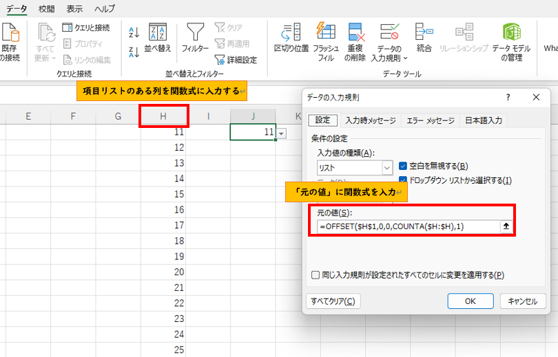Click 再適用 (Reapply filter) in ribbon
This screenshot has height=357, width=558.
pyautogui.click(x=232, y=44)
